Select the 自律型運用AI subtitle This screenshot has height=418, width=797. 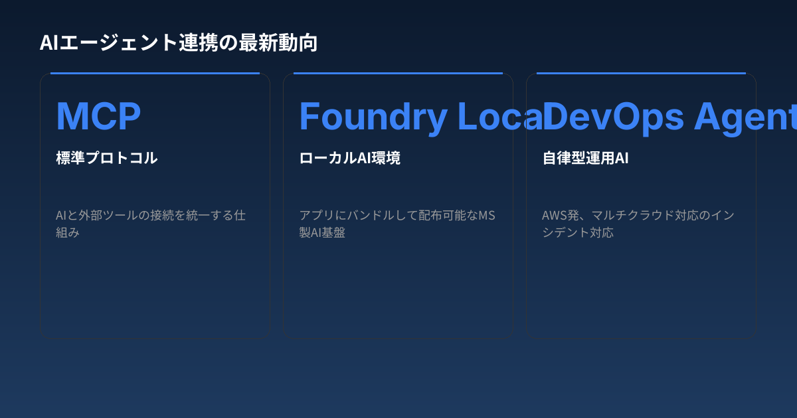click(586, 158)
